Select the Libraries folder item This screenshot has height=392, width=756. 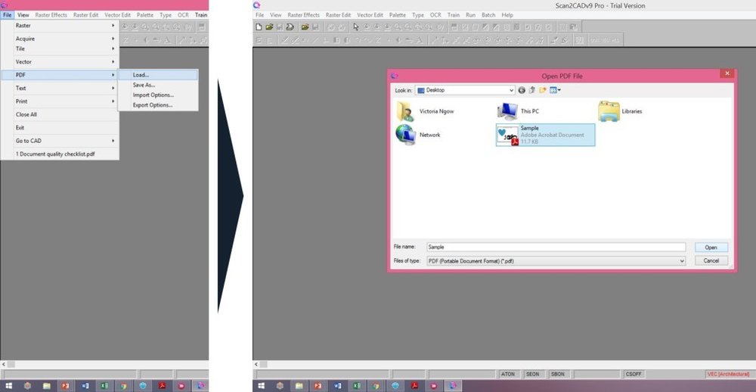(x=620, y=111)
